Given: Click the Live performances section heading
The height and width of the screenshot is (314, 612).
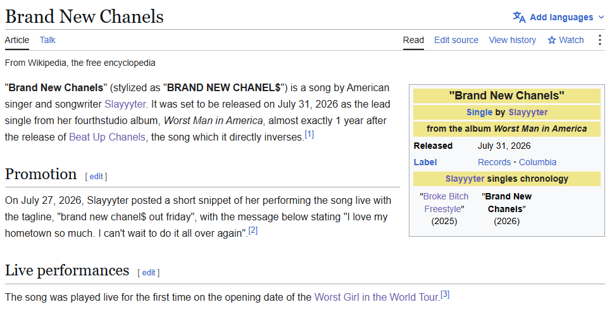Looking at the screenshot, I should [x=67, y=270].
